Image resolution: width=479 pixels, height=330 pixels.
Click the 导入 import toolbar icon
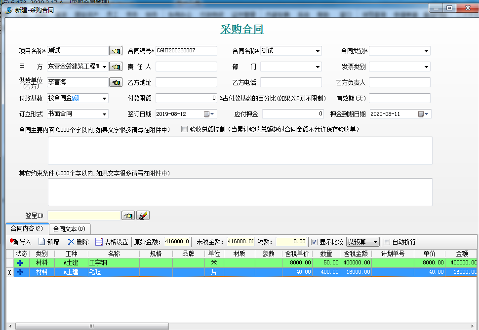click(x=21, y=242)
